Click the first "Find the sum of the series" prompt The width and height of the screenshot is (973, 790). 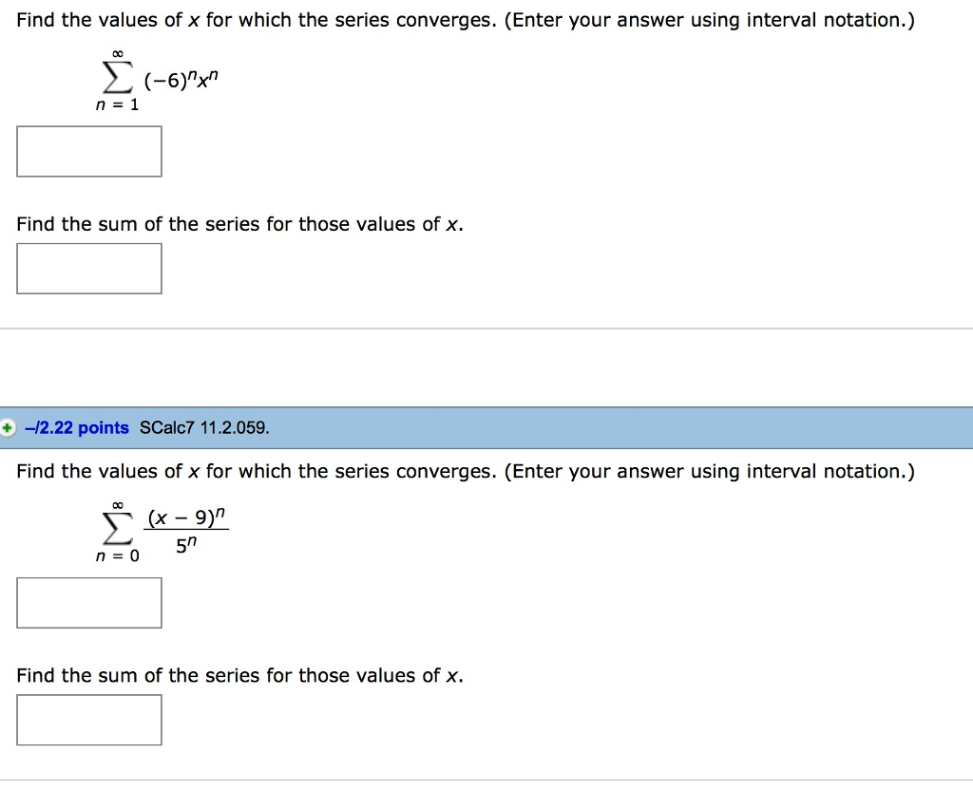239,224
